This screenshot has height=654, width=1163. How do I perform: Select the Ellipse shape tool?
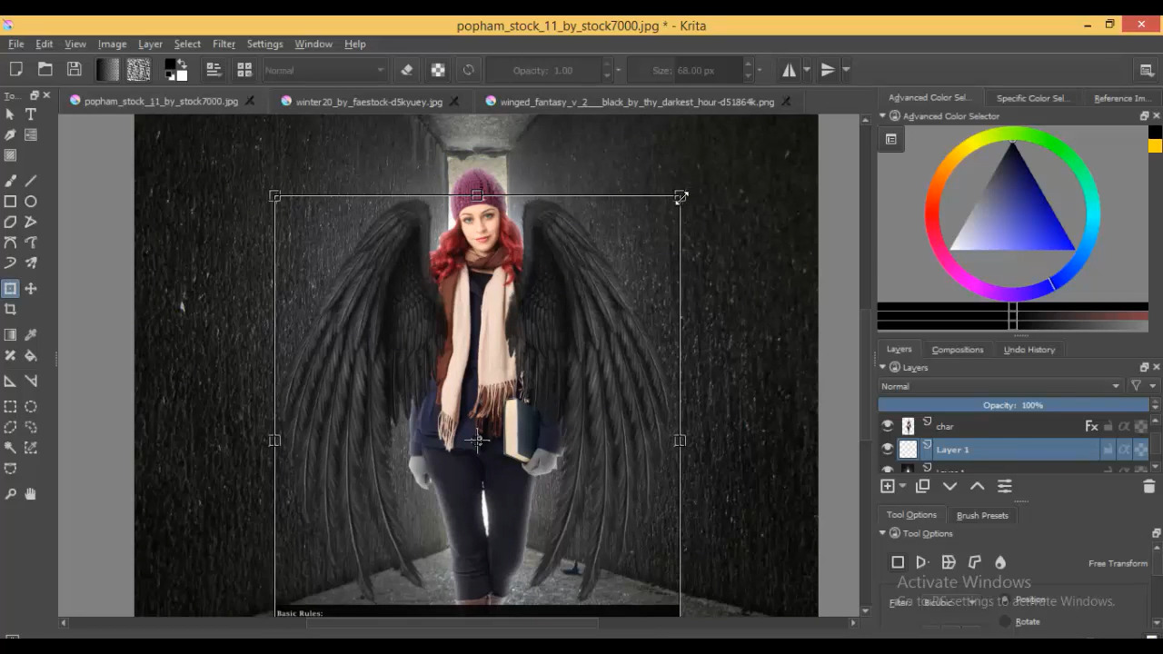[x=31, y=202]
